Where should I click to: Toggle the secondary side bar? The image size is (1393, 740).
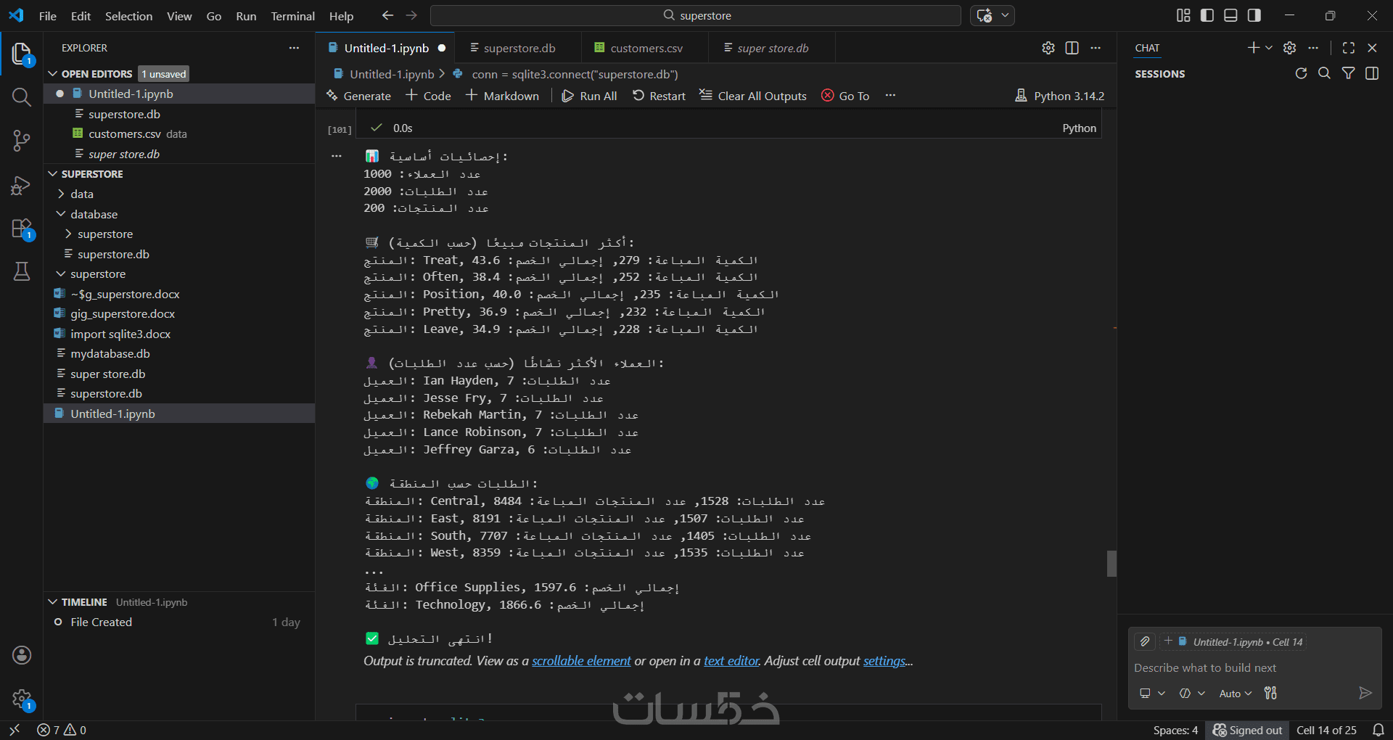pyautogui.click(x=1254, y=15)
